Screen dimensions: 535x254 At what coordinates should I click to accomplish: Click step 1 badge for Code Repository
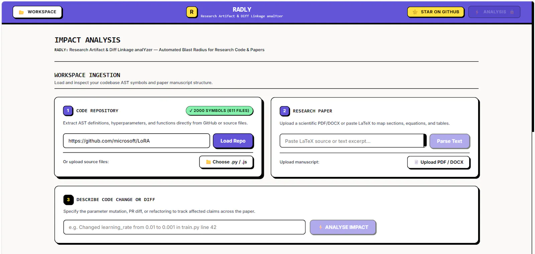(x=68, y=110)
